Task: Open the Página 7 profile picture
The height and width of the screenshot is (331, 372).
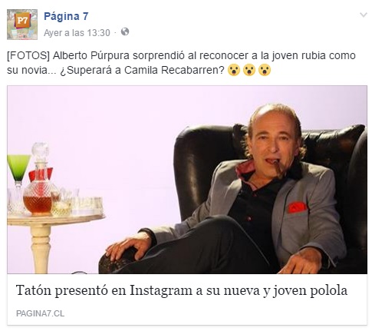Action: pos(22,25)
